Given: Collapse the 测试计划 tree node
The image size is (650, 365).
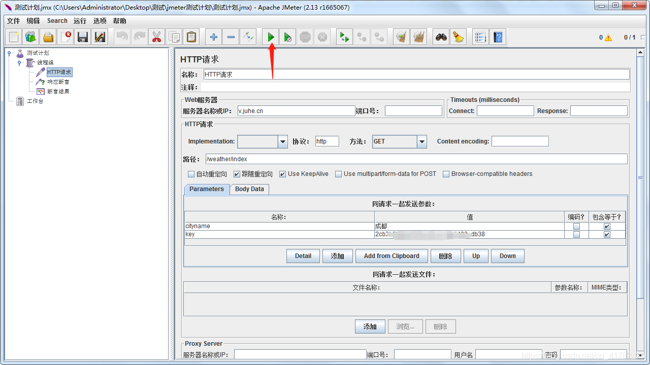Looking at the screenshot, I should pos(10,53).
